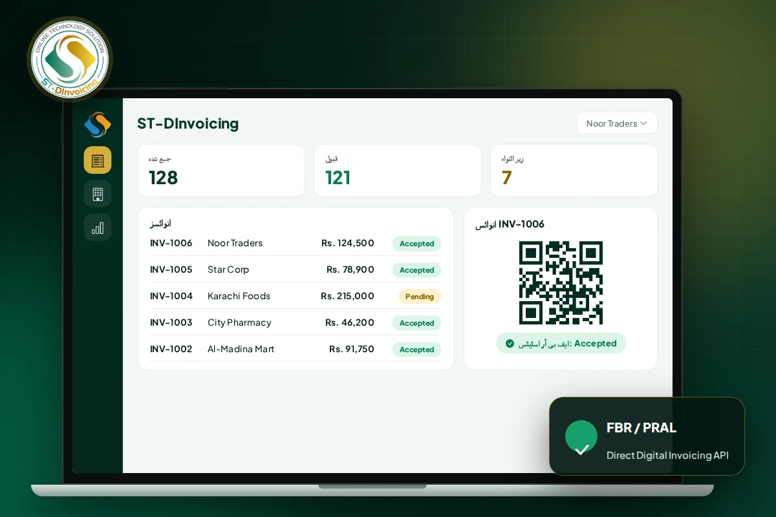The width and height of the screenshot is (776, 517).
Task: Click the Accepted badge for INV-1006 row
Action: pos(416,244)
